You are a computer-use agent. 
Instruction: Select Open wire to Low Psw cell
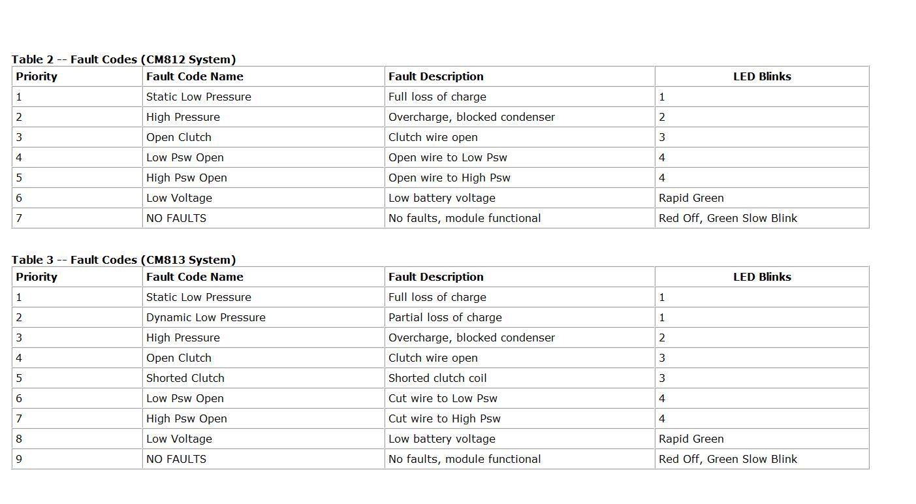[x=520, y=157]
